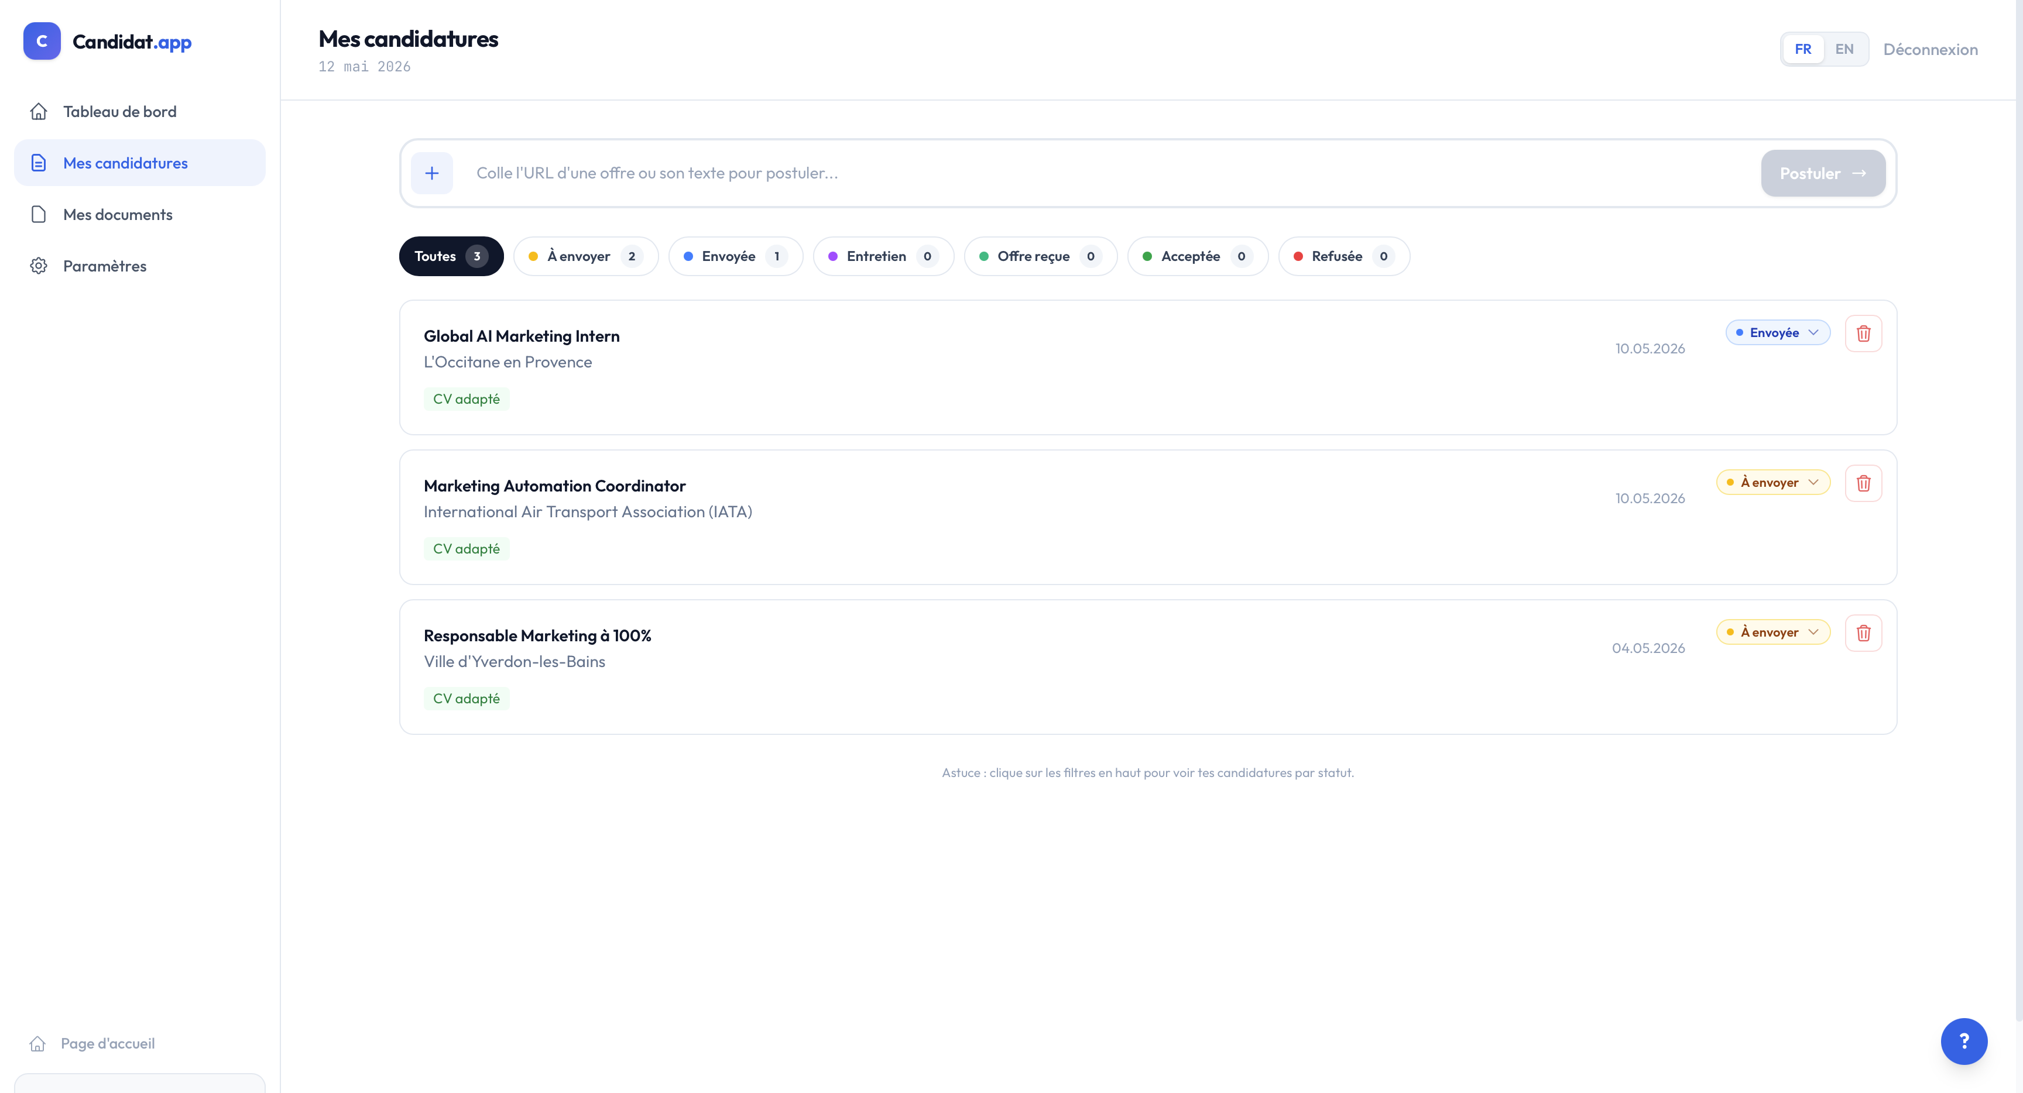The width and height of the screenshot is (2023, 1093).
Task: Delete the Responsable Marketing à 100% application
Action: [x=1863, y=633]
